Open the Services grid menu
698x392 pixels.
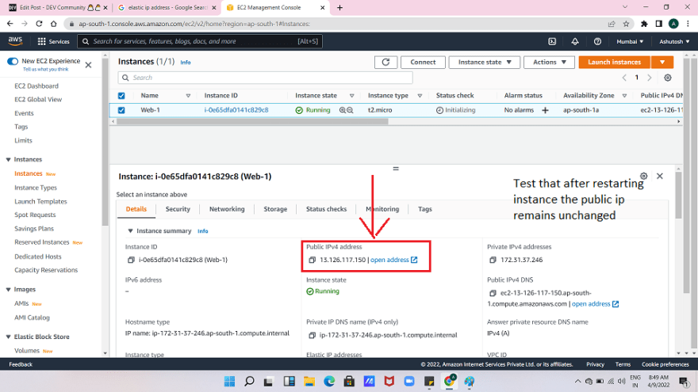[53, 41]
